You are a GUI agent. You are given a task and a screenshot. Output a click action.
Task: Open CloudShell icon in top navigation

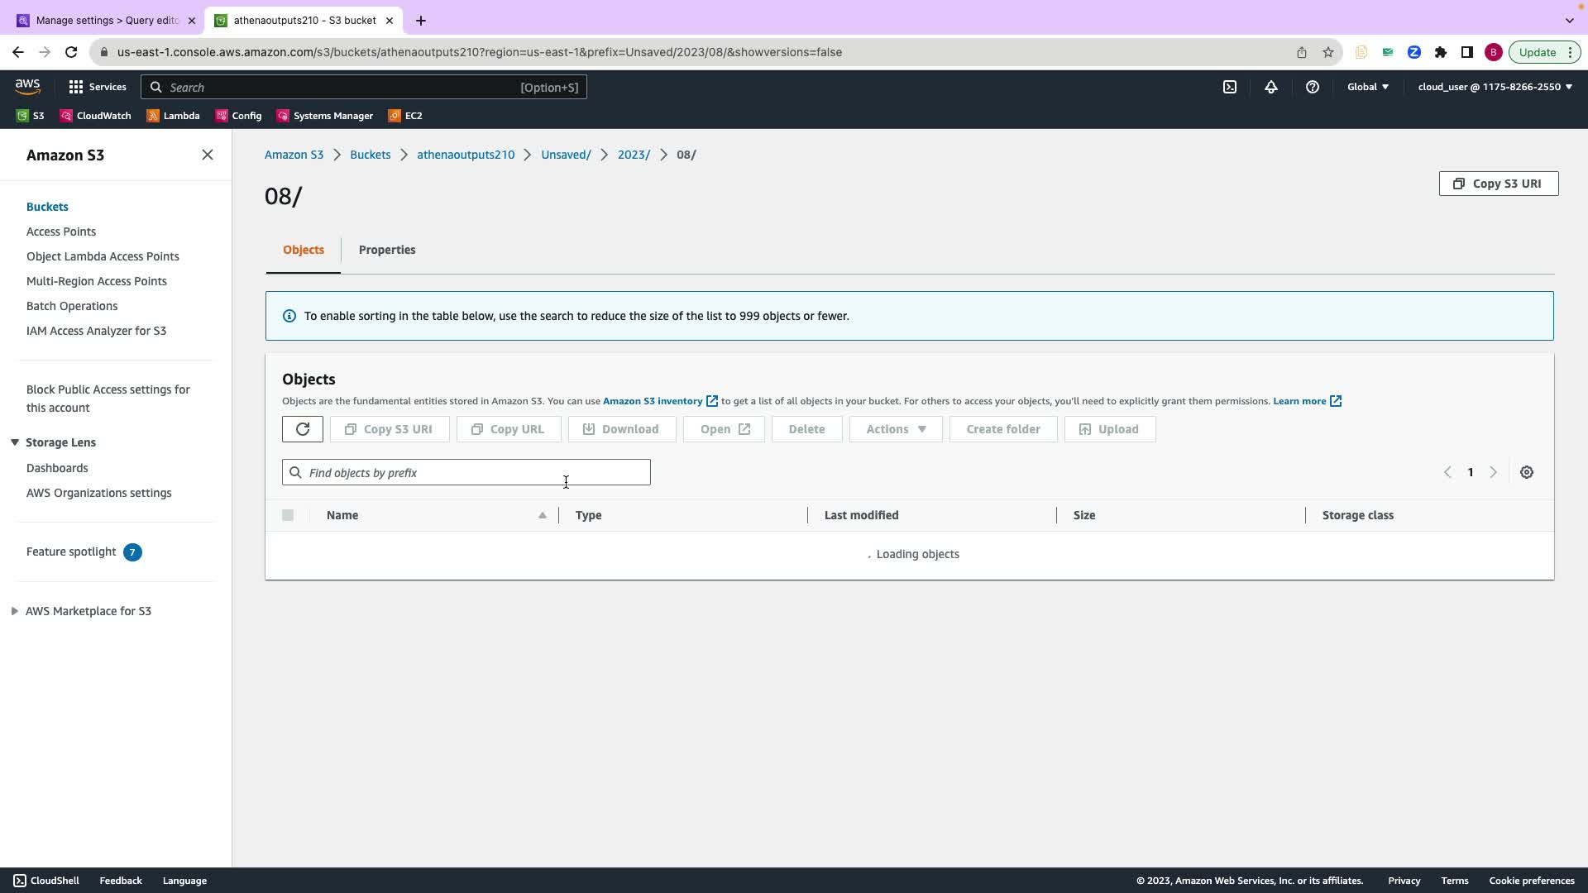pos(1230,87)
